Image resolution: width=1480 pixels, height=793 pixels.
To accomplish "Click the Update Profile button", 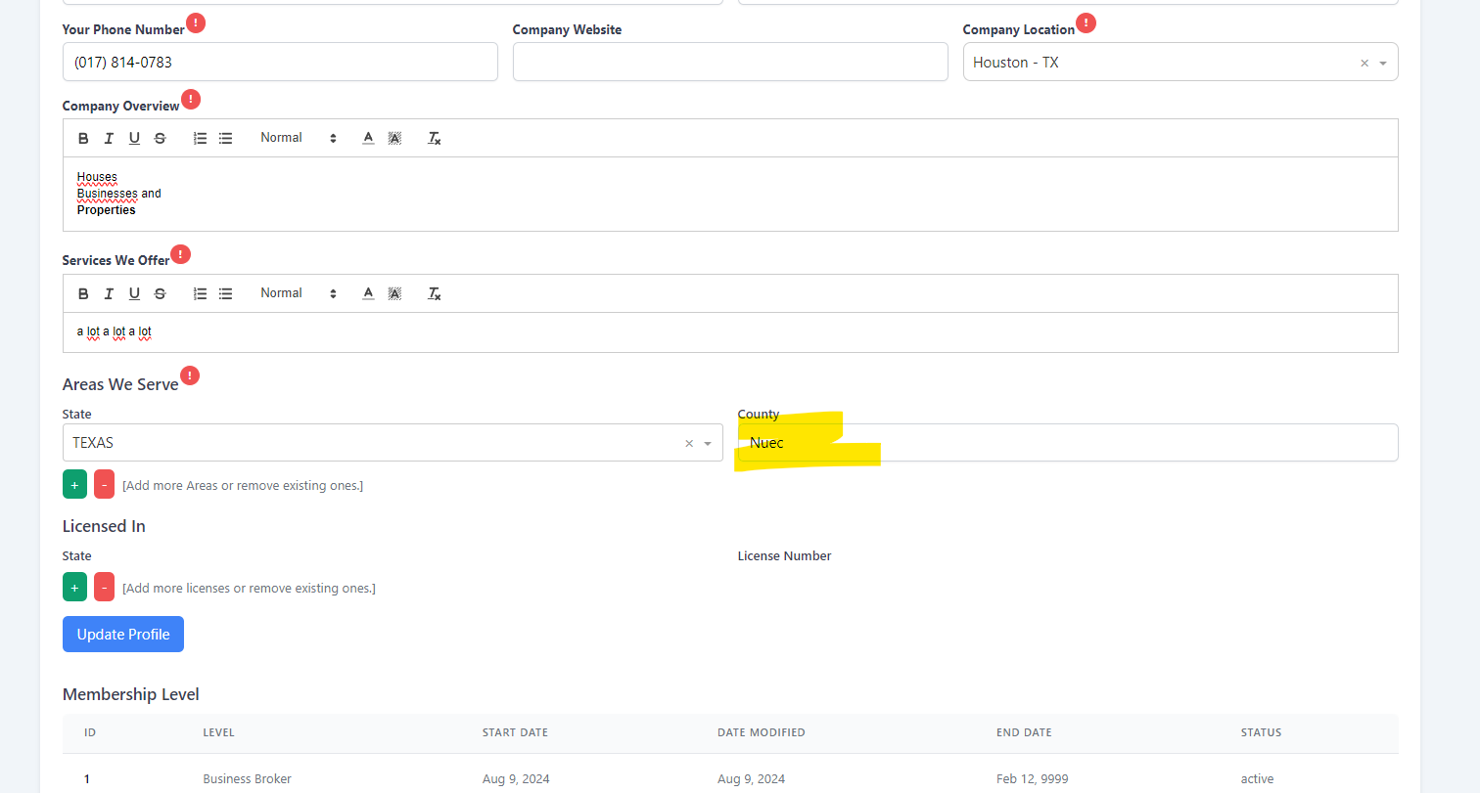I will pos(123,635).
